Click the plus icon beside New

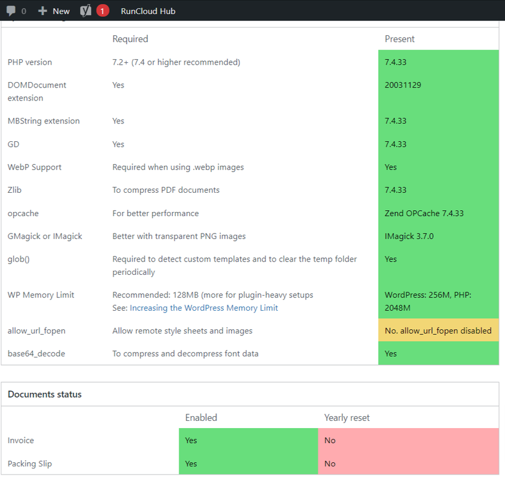point(42,11)
